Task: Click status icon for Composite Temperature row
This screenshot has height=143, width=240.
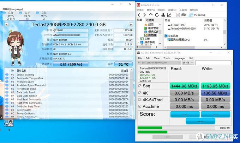Action: [7, 78]
